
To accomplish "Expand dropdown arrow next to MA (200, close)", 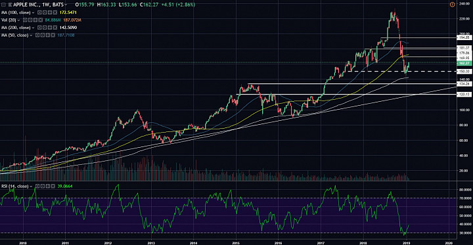I will [x=34, y=28].
